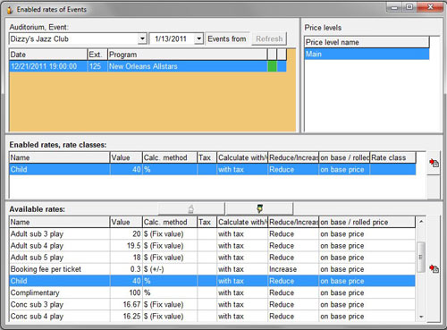Click Value column header in Available rates

point(126,222)
